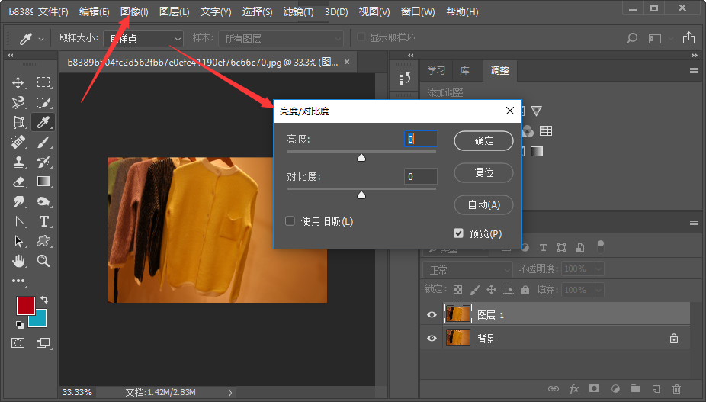Screen dimensions: 706x402
Task: Open the 填充 fill dropdown arrow
Action: coord(598,290)
